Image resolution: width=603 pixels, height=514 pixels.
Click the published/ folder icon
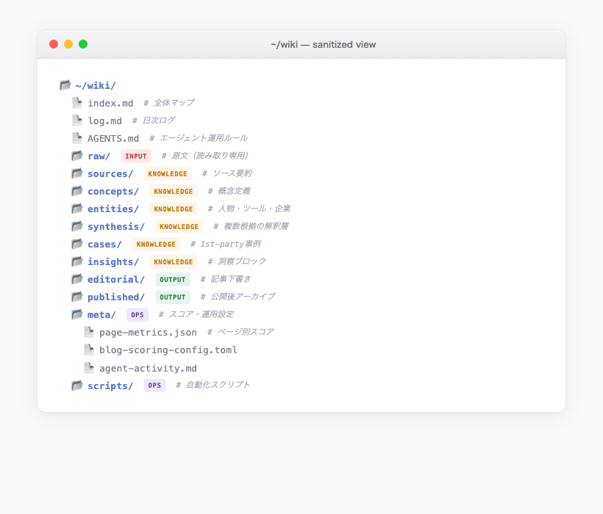pos(76,297)
